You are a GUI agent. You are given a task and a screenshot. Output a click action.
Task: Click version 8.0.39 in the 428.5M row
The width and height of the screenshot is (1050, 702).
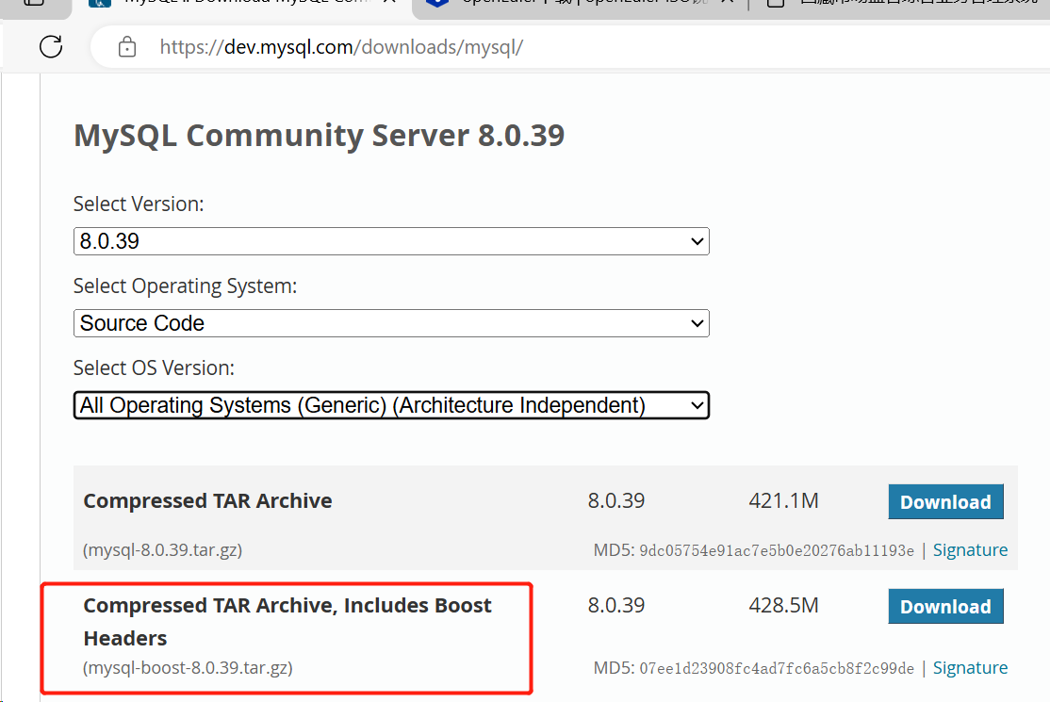(x=616, y=605)
